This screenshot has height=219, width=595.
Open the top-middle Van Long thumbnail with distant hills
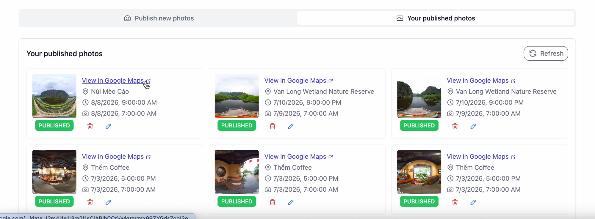237,96
